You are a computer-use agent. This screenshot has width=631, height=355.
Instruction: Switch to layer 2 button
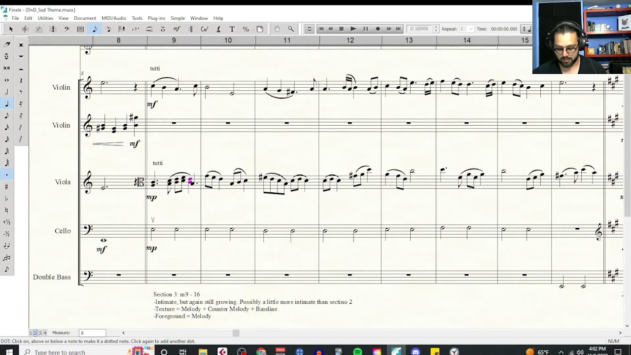(35, 333)
